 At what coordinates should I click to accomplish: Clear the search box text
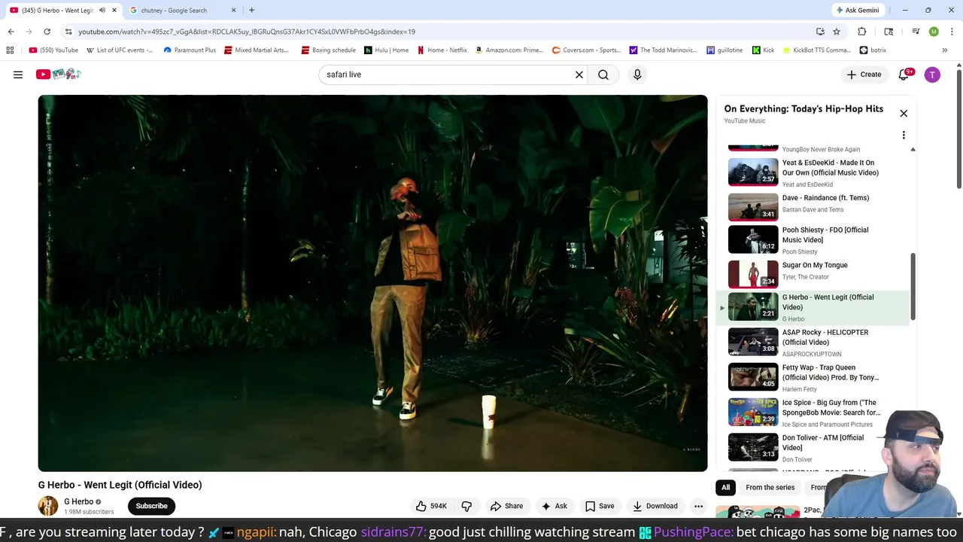click(x=579, y=75)
